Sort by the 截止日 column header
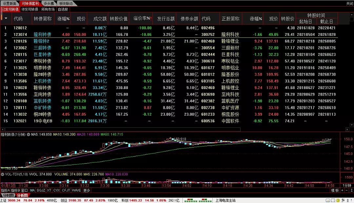354x203 pixels. click(x=326, y=21)
